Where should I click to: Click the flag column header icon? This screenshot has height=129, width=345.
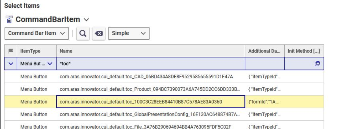tap(11, 51)
